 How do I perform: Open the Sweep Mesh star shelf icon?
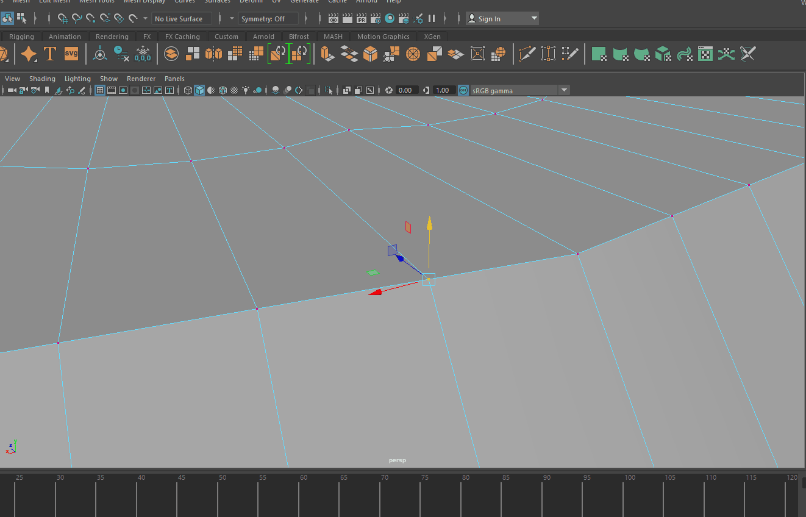pos(29,54)
